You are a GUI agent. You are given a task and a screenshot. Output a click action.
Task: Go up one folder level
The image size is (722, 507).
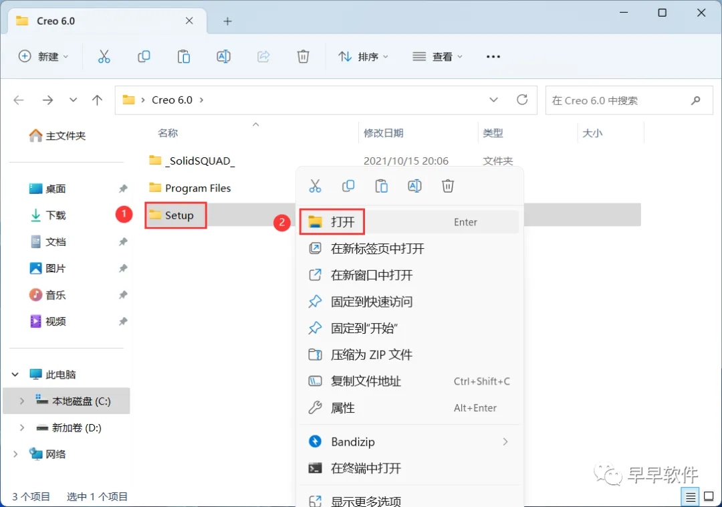pos(97,100)
